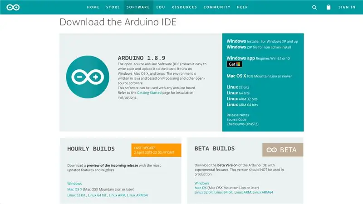Follow the Getting Started link
This screenshot has width=363, height=204.
[149, 93]
